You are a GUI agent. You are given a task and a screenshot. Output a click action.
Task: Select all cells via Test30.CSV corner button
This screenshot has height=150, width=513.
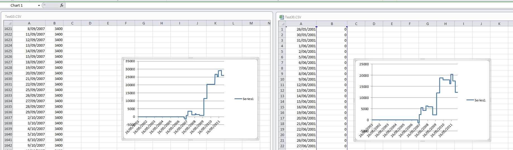282,24
